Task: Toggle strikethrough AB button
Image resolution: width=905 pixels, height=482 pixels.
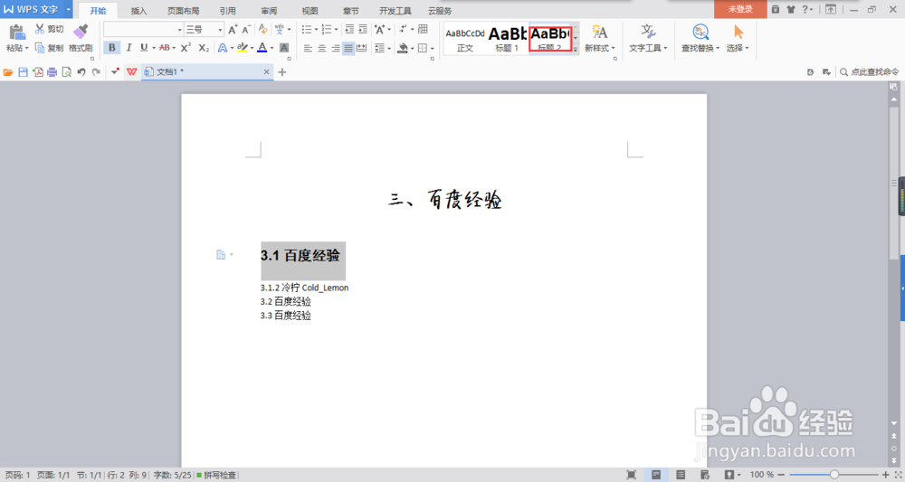Action: 164,48
